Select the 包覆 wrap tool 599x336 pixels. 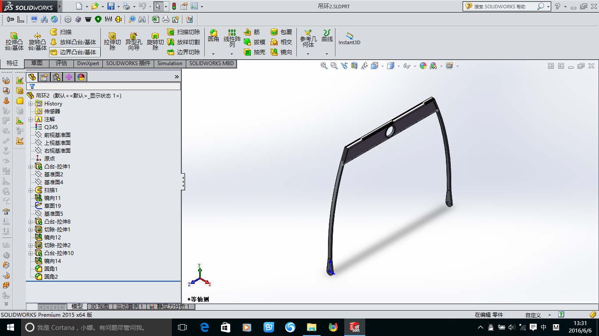282,32
